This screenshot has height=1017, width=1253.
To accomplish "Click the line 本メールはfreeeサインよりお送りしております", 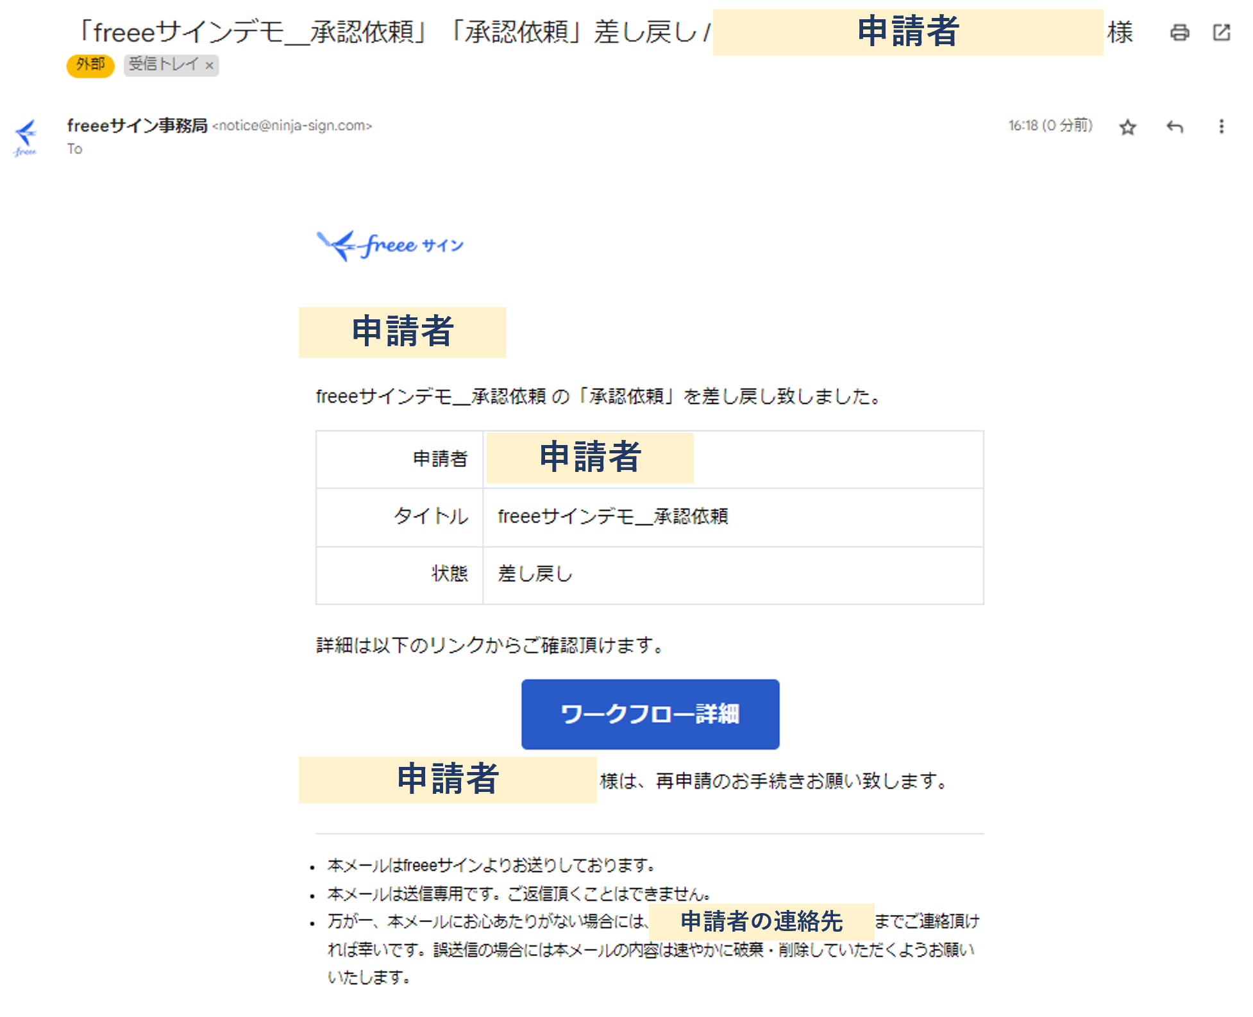I will tap(491, 866).
